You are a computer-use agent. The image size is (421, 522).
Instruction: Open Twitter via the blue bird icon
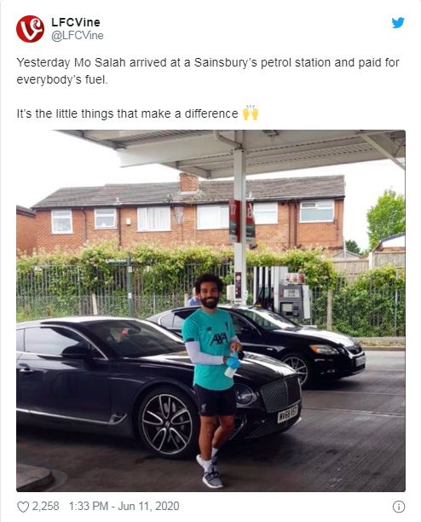pos(398,23)
